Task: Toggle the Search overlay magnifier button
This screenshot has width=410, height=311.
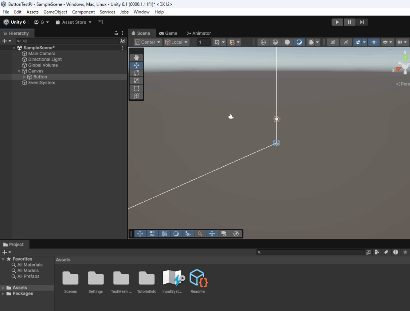Action: pos(200,234)
